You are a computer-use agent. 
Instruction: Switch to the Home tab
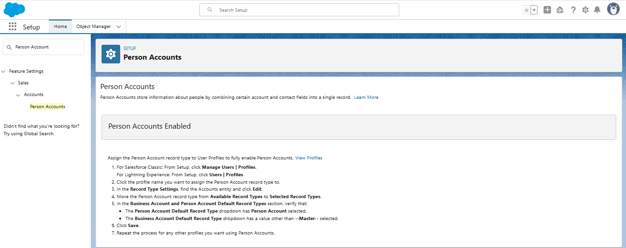click(61, 27)
